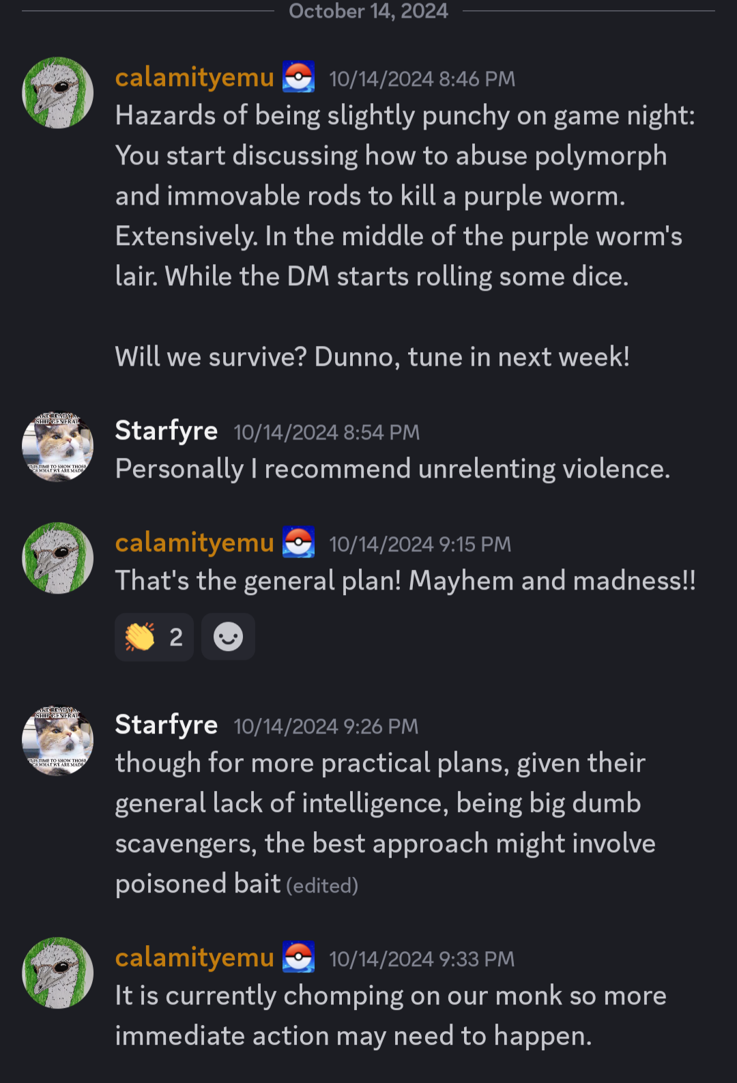
Task: Click the 10/14/2024 9:26 PM timestamp
Action: coord(326,727)
